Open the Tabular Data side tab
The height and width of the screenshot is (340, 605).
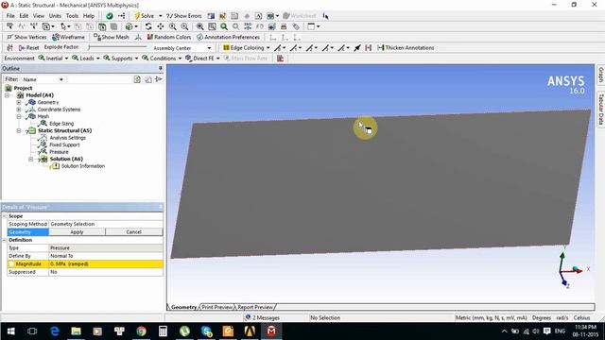(601, 110)
